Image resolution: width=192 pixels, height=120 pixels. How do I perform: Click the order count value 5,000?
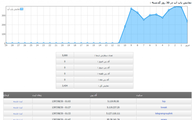tap(65, 55)
